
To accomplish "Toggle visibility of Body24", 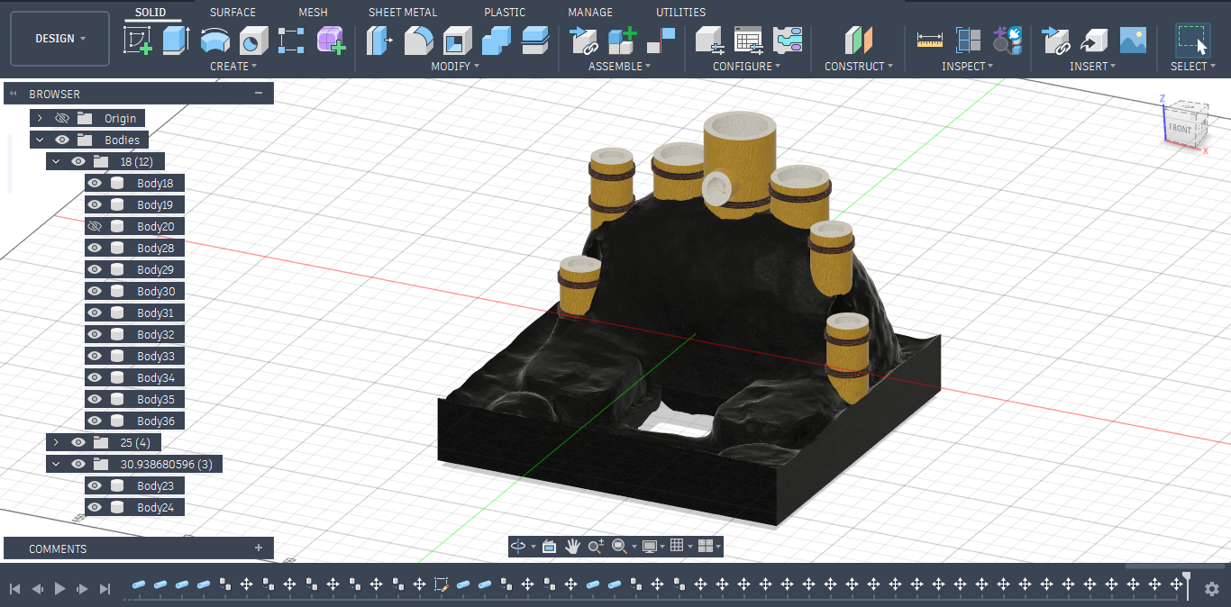I will tap(95, 507).
